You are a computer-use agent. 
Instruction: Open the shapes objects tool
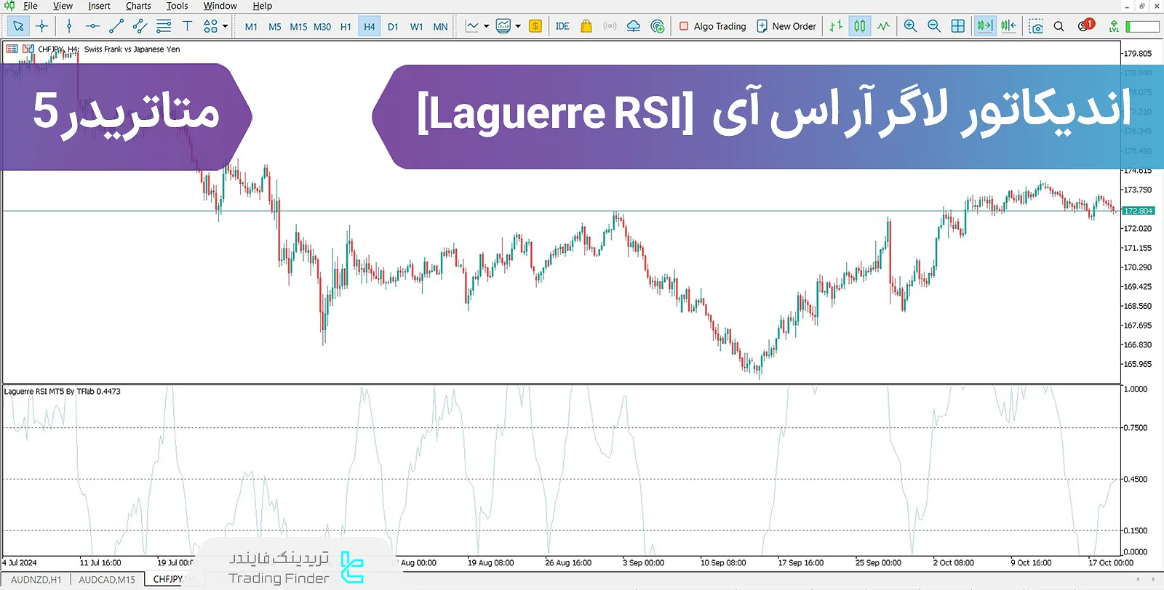click(210, 26)
